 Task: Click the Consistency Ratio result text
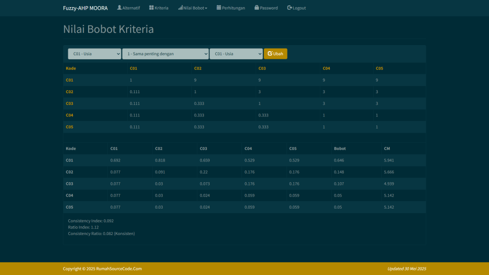(x=101, y=233)
